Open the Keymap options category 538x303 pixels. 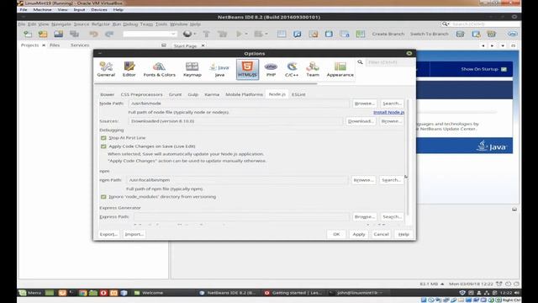[x=193, y=69]
